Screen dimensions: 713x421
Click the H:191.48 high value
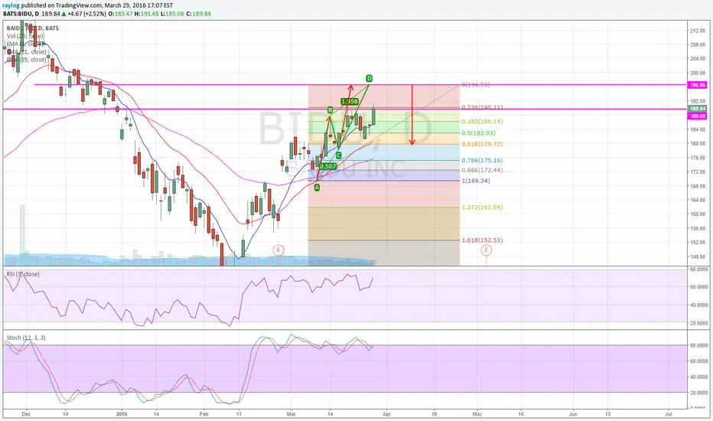pyautogui.click(x=146, y=14)
